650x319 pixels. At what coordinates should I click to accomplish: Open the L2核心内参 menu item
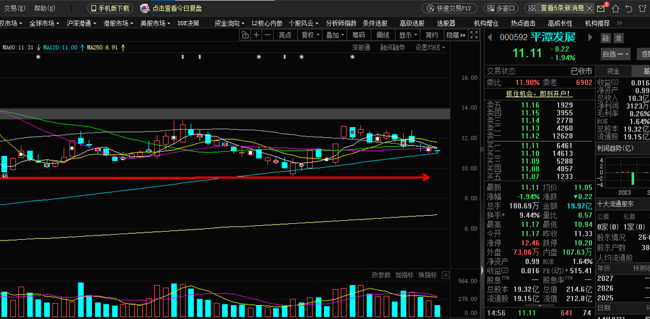click(267, 23)
